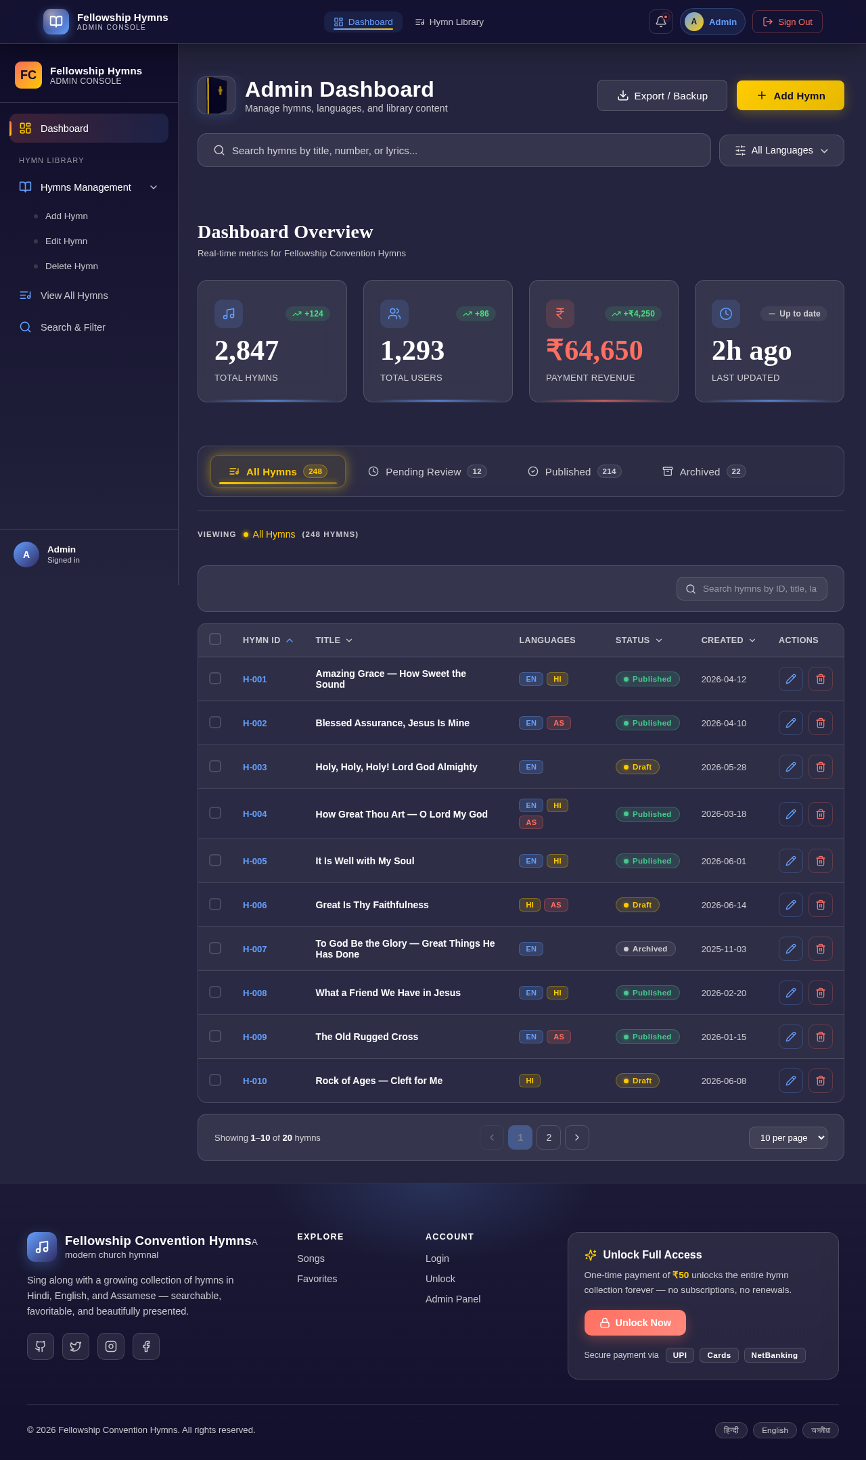
Task: Open the Archived tab
Action: coord(704,471)
